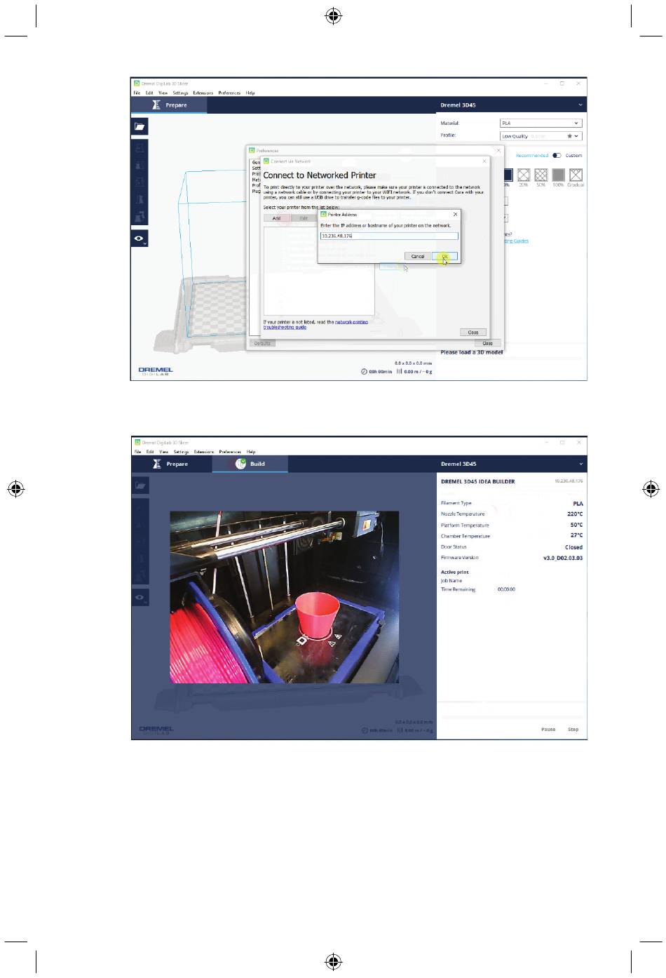Click the Stop print button
This screenshot has height=978, width=666.
(x=573, y=730)
